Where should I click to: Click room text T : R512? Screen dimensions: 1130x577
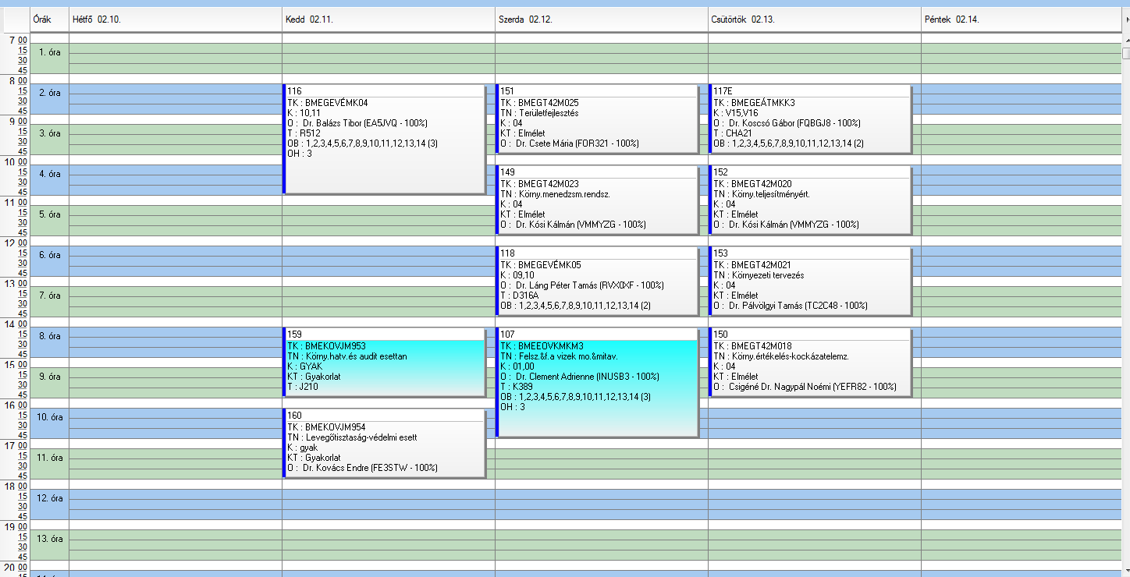[x=304, y=133]
